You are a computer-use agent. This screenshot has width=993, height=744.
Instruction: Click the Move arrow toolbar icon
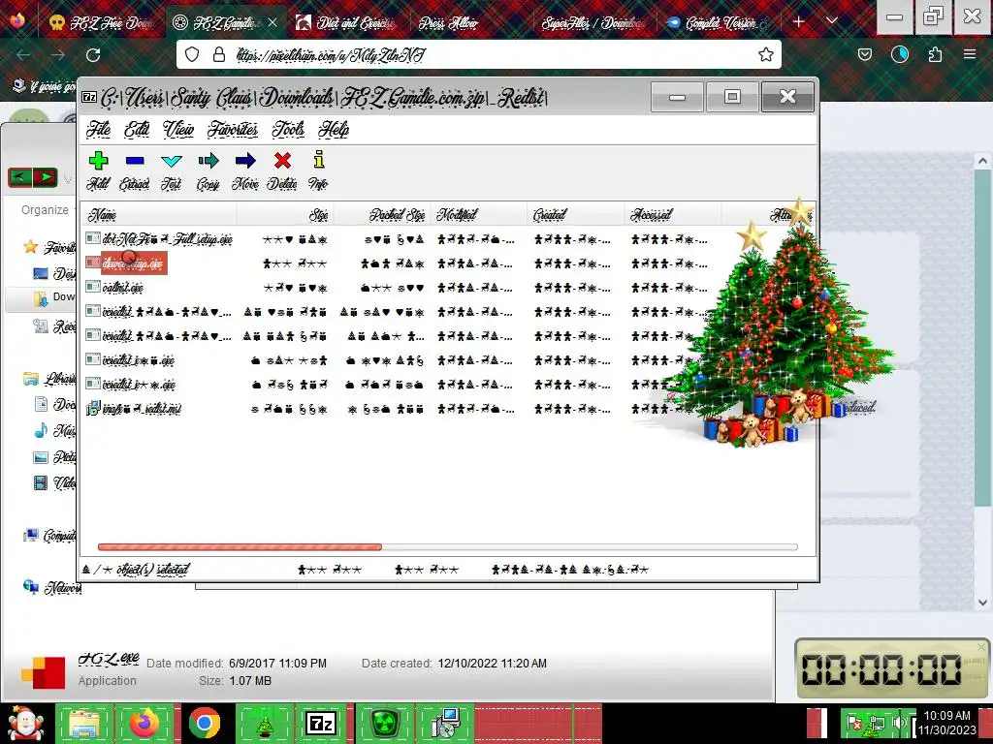click(245, 161)
